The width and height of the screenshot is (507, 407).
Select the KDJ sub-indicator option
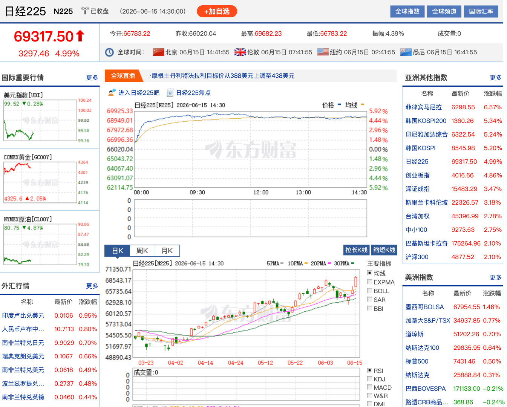click(x=370, y=379)
